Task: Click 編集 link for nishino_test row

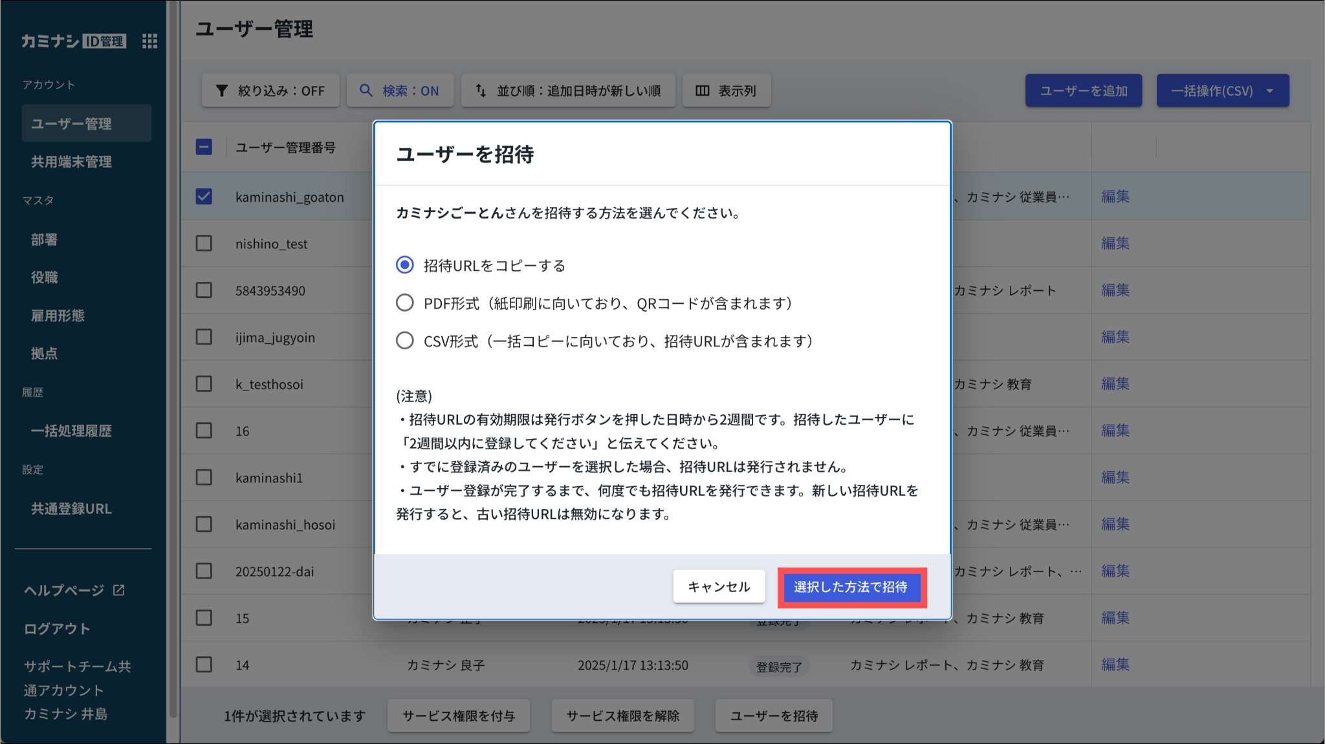Action: click(x=1115, y=244)
